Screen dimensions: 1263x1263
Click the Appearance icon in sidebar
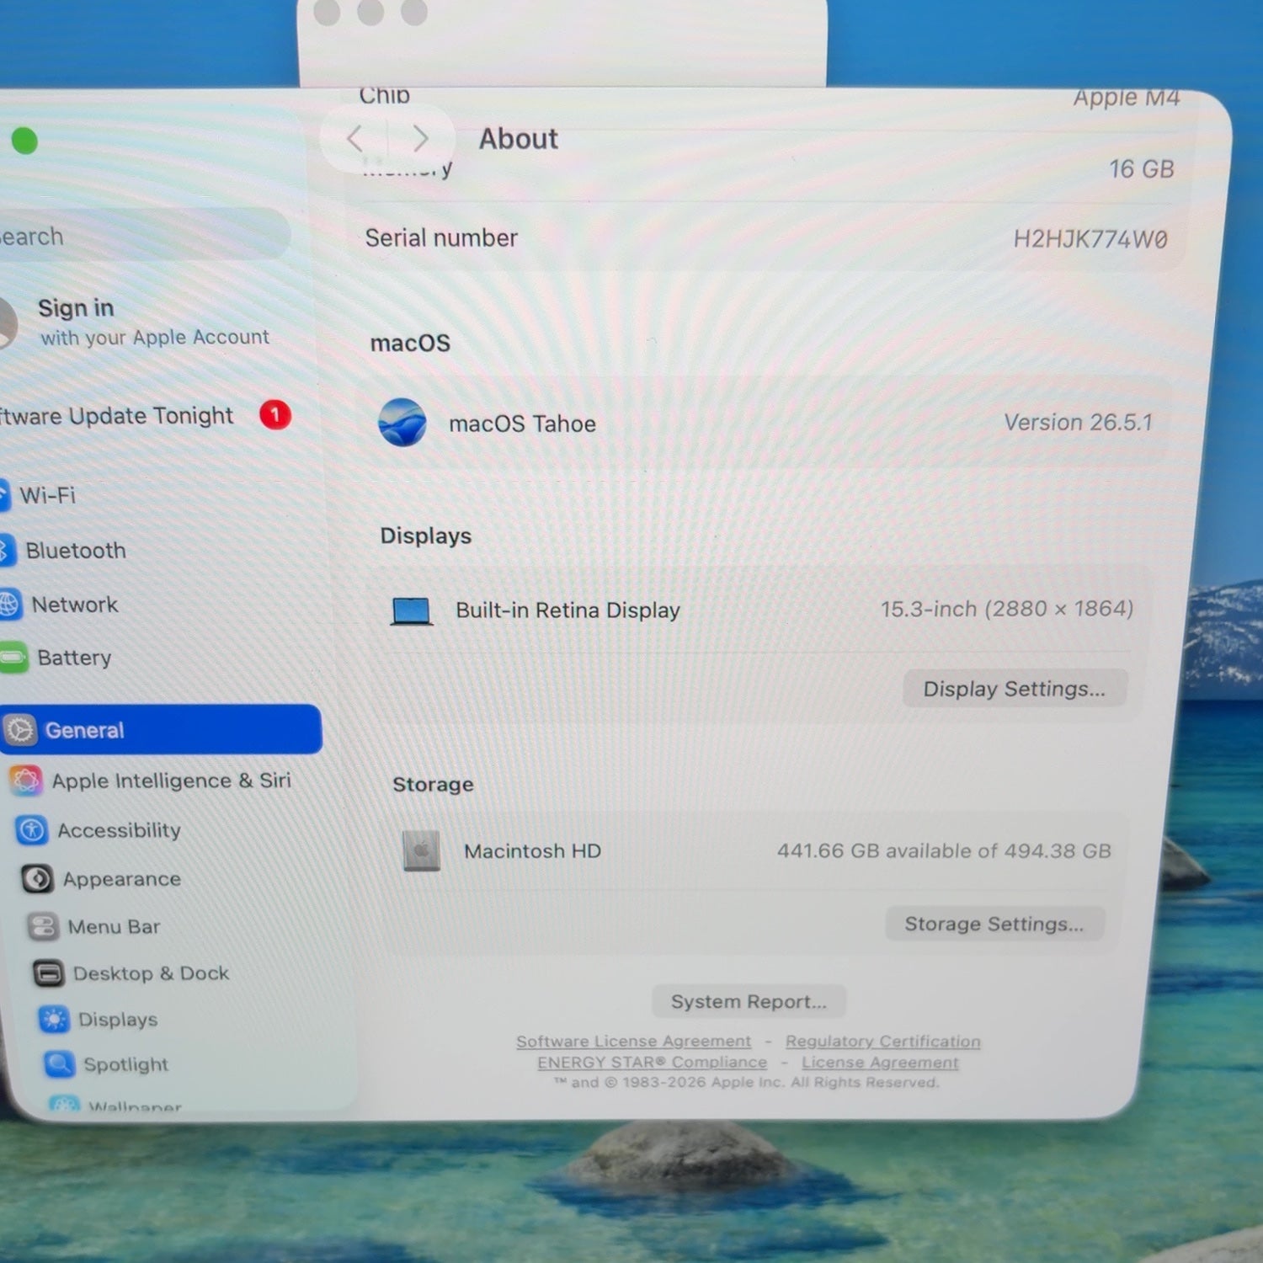point(37,879)
